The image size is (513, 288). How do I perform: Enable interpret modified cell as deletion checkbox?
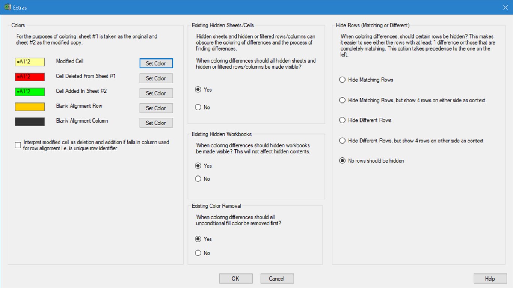coord(18,145)
